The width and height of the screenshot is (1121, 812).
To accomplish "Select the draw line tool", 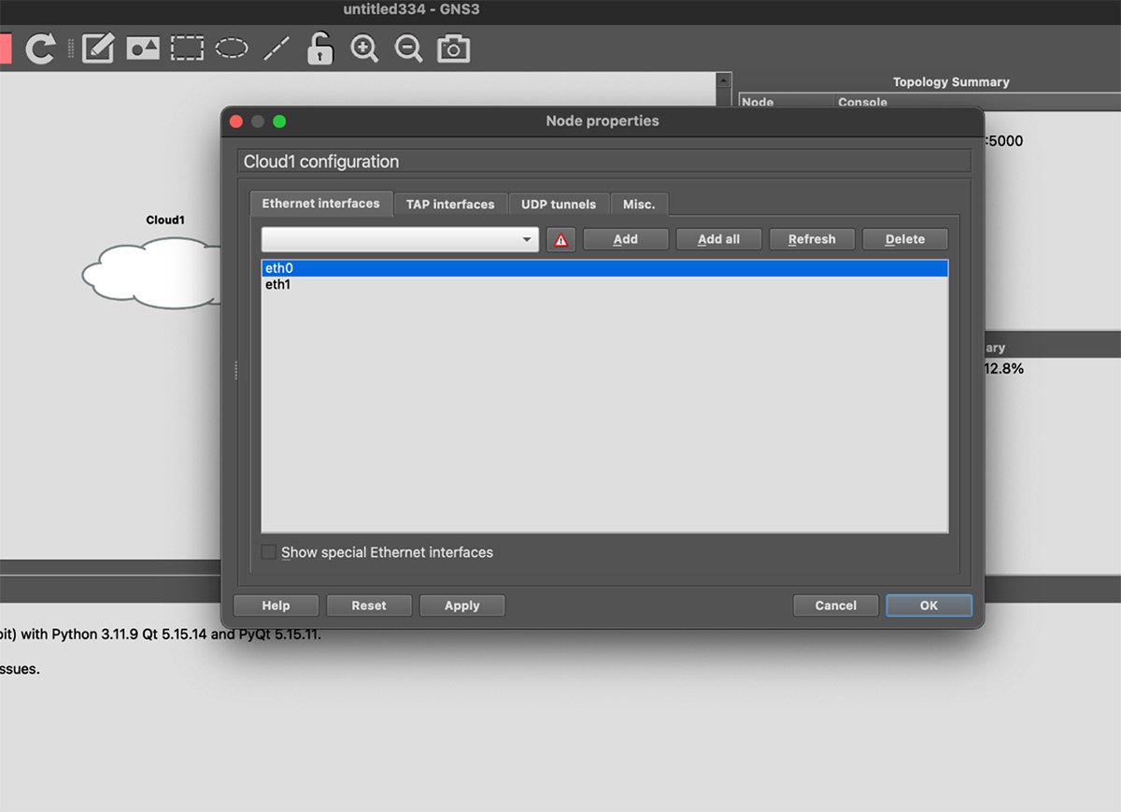I will (276, 48).
